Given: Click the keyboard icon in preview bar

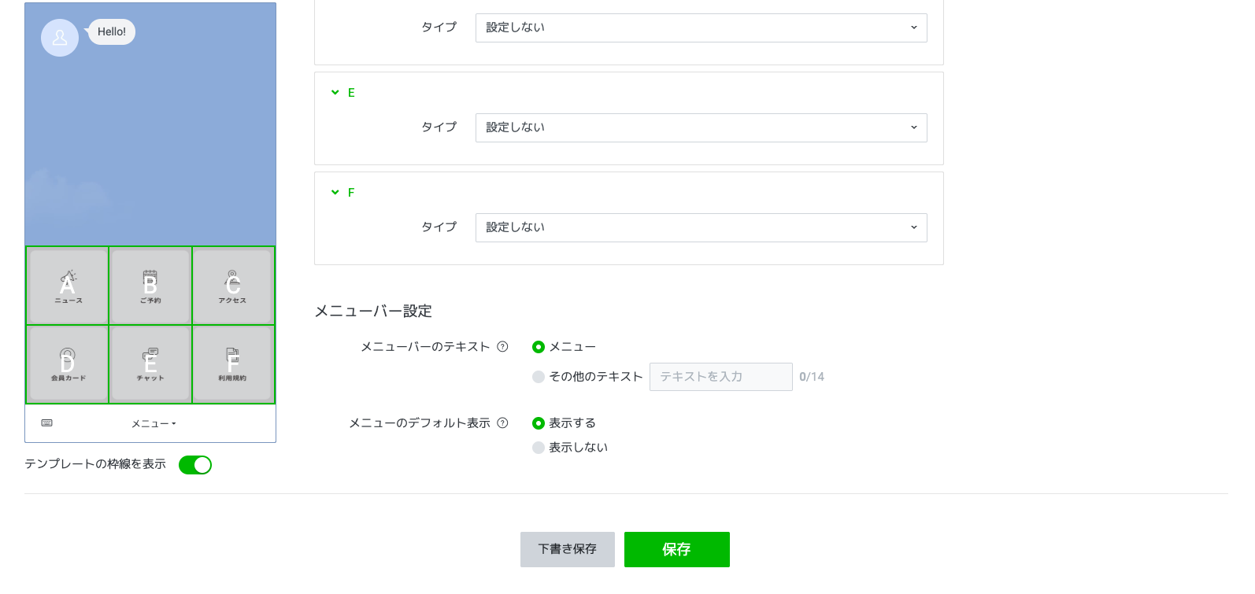Looking at the screenshot, I should (47, 423).
